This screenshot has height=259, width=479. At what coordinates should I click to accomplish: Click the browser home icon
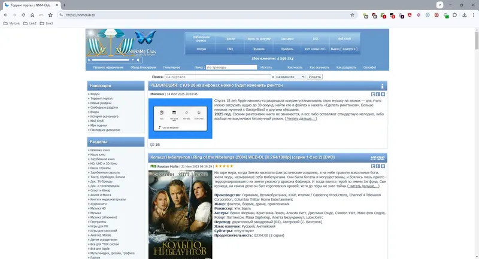click(32, 15)
